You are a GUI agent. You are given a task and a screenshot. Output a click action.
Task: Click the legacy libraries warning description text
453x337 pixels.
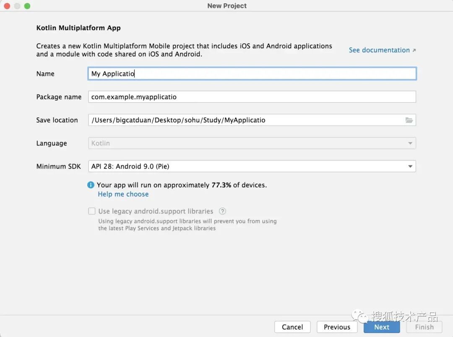[187, 225]
